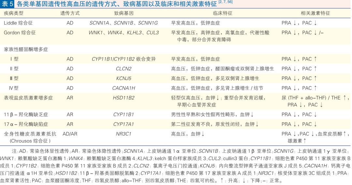Screen dimensions: 352x185
Task: Click '尿 (THF + allo-THF) / THE ↑' text
Action: [314, 98]
